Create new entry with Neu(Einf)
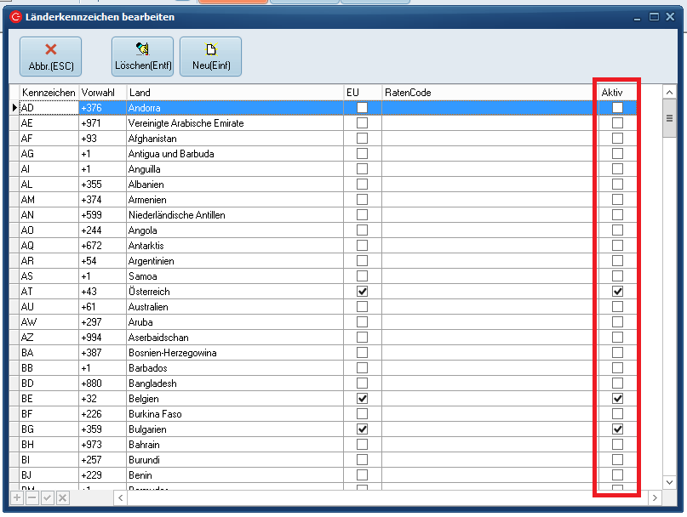 click(x=210, y=57)
